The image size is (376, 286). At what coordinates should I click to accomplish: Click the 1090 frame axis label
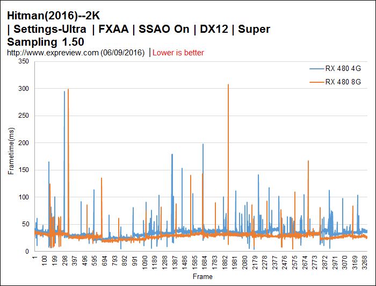145,262
